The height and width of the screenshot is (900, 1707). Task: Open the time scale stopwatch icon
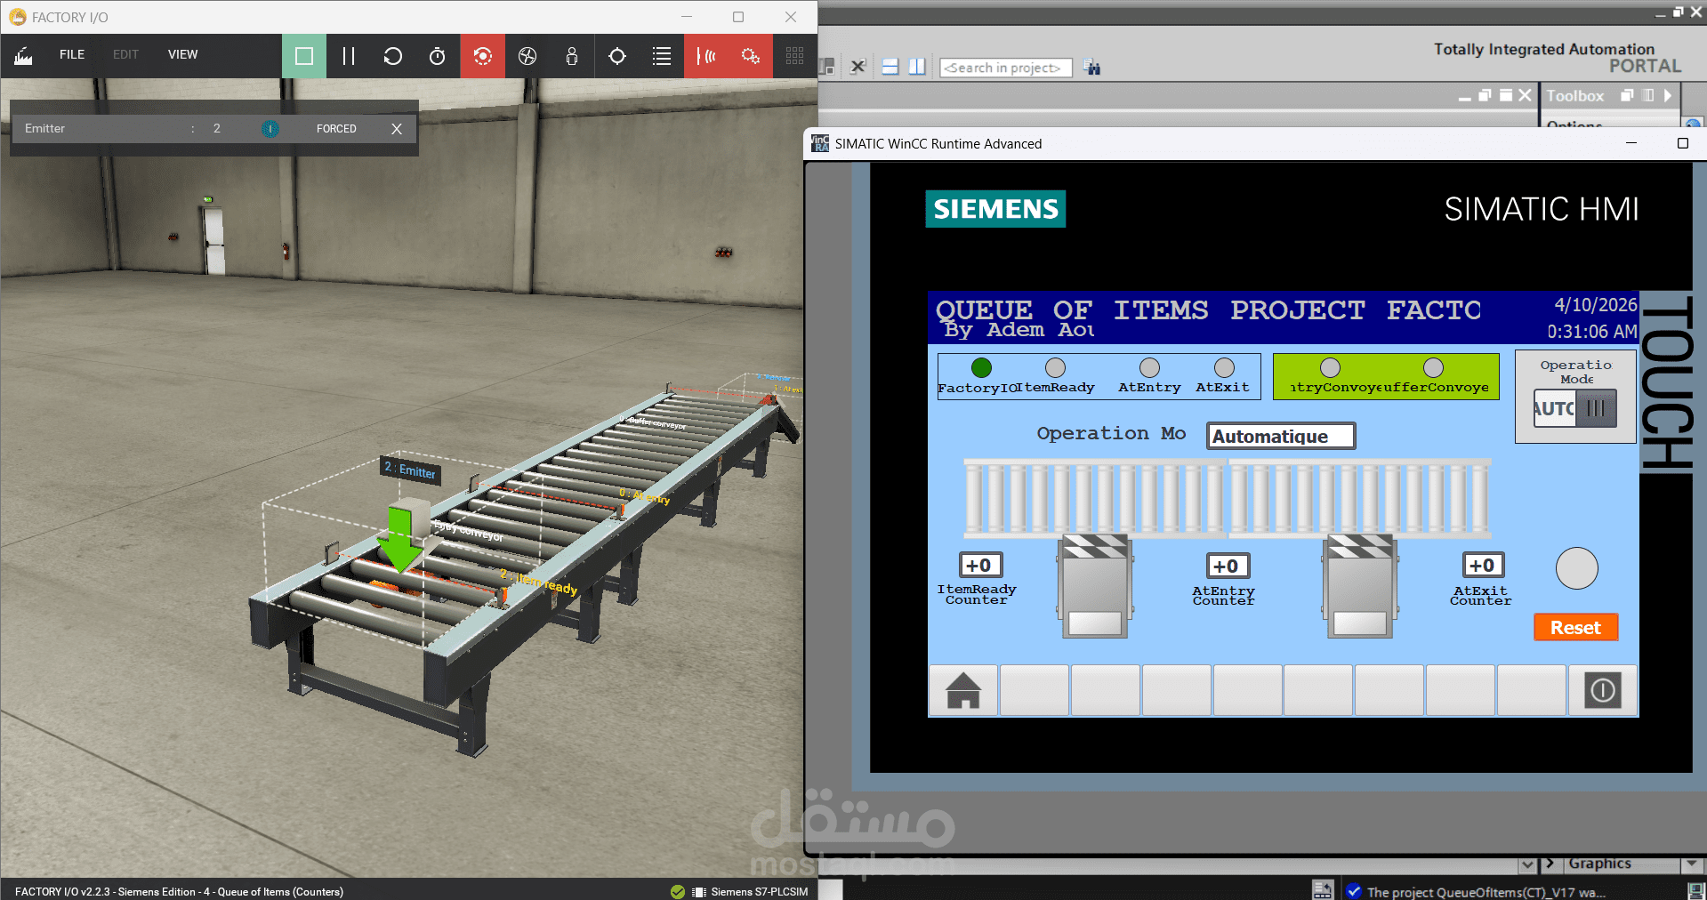[x=438, y=56]
